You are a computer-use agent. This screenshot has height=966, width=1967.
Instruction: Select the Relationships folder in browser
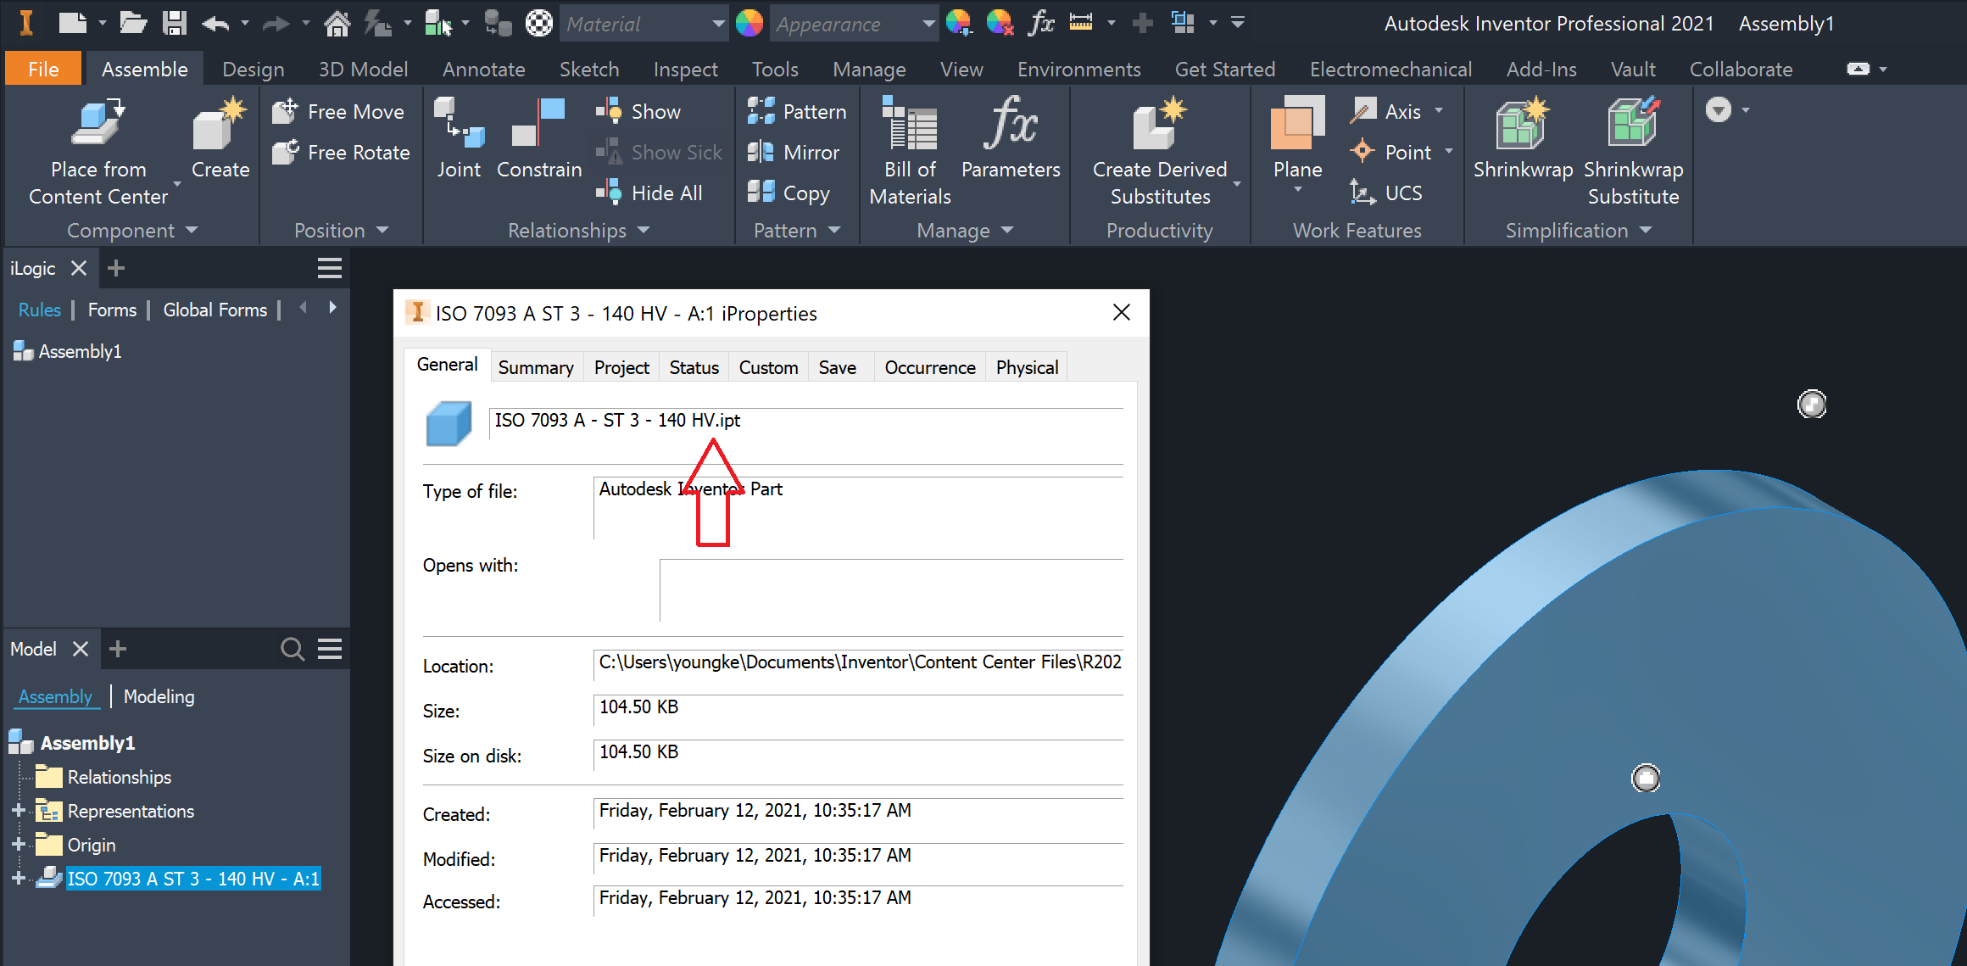[103, 777]
